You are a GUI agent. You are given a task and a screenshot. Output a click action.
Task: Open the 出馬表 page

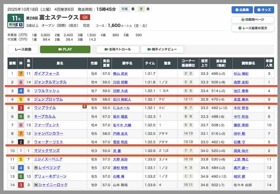click(242, 10)
